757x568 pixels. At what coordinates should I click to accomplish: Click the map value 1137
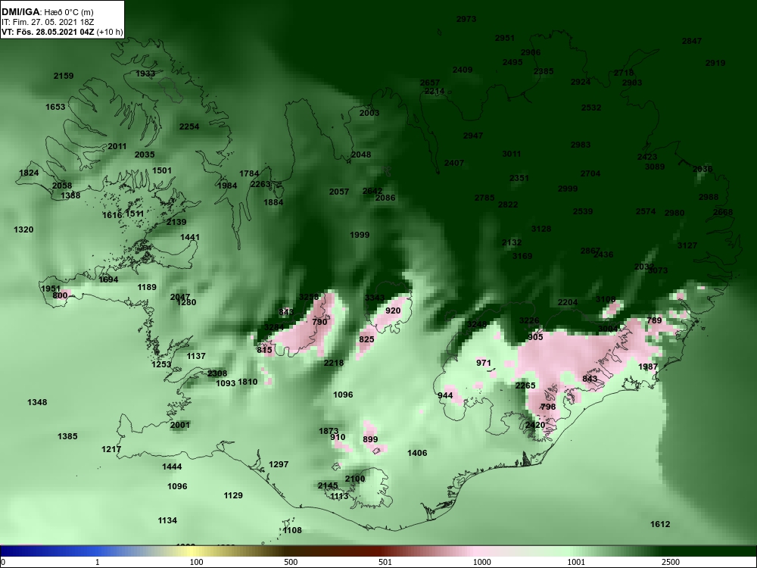click(x=196, y=356)
